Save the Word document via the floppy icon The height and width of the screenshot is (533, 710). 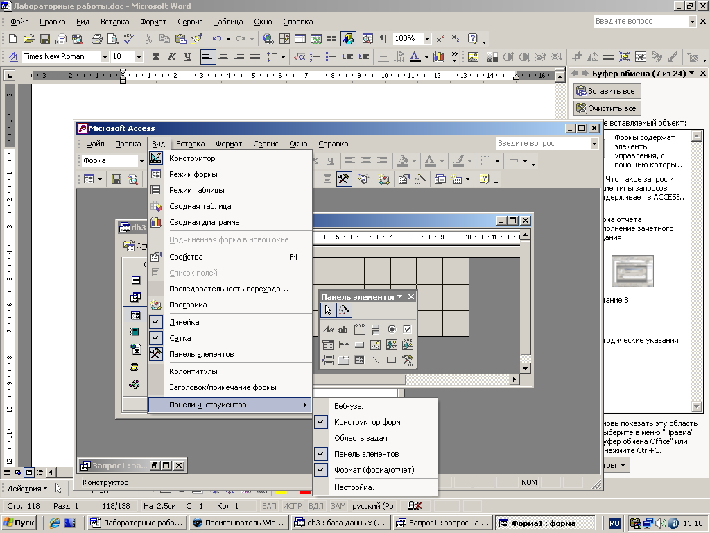[x=45, y=39]
